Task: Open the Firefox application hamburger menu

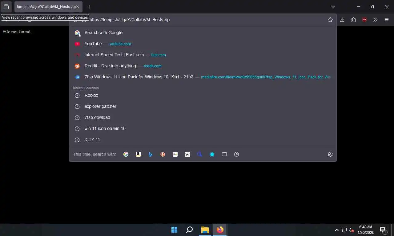Action: (387, 20)
